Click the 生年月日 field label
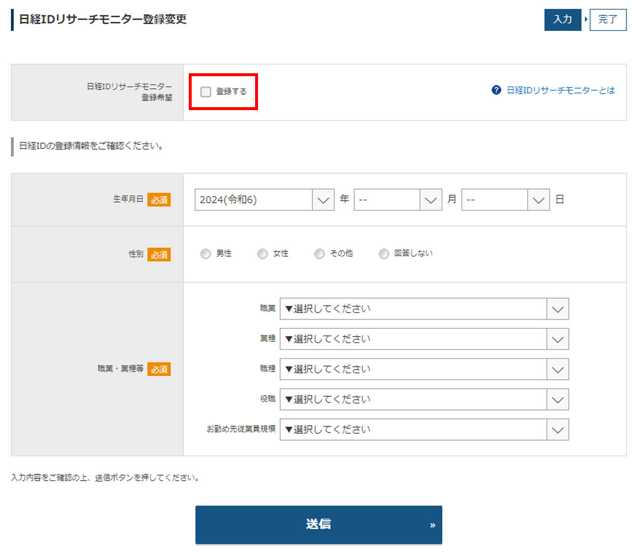The image size is (635, 553). [x=128, y=199]
